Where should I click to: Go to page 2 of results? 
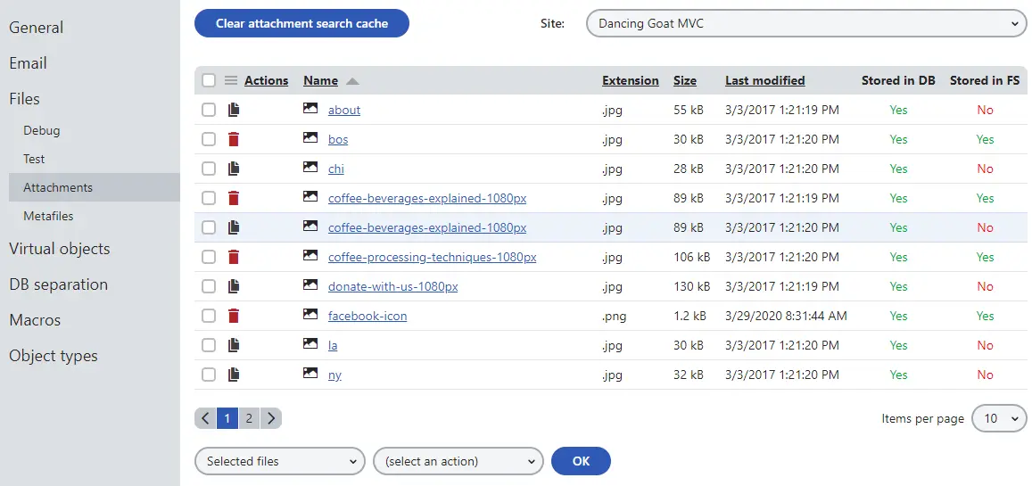(x=250, y=418)
